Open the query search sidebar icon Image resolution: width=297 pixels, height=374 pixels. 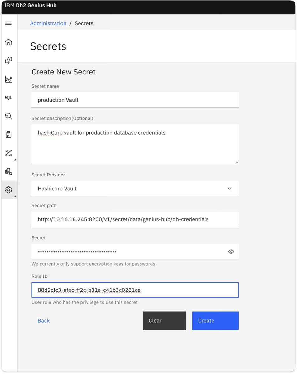pyautogui.click(x=8, y=116)
